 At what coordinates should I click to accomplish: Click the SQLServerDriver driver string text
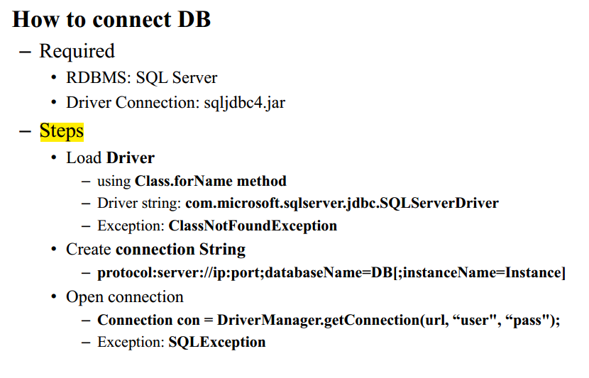tap(342, 204)
